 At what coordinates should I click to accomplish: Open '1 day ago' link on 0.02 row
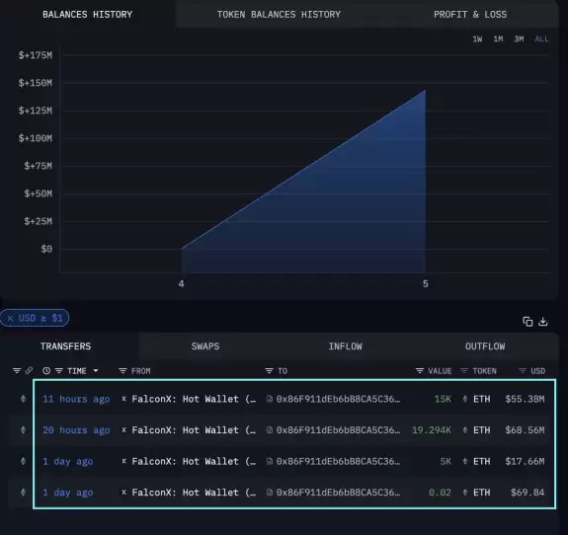point(68,493)
